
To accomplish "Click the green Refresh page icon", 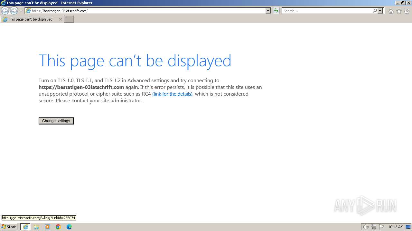I will tap(276, 11).
